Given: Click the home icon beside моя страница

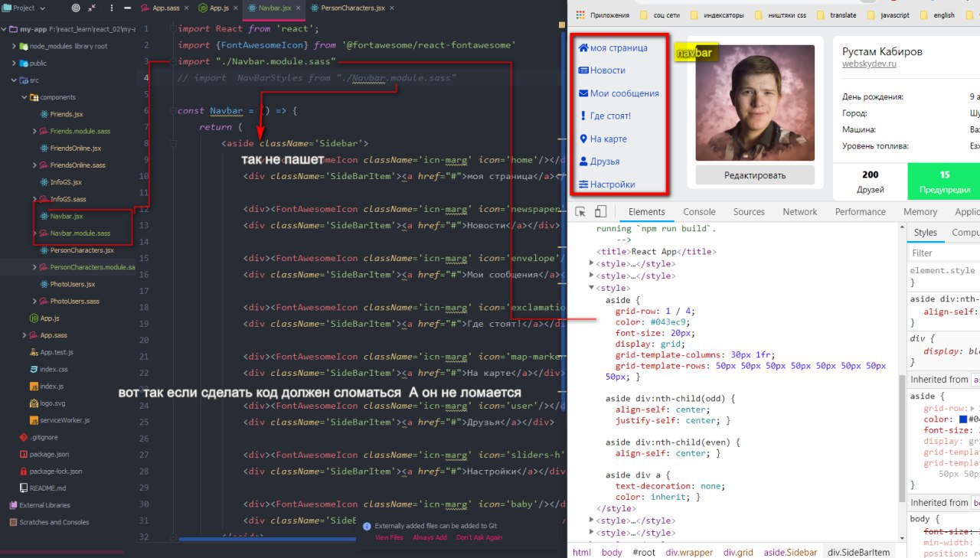Looking at the screenshot, I should coord(583,47).
